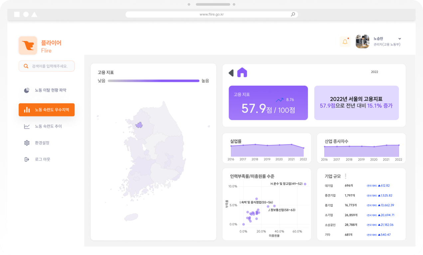Click the 실업률 chart title

[236, 141]
